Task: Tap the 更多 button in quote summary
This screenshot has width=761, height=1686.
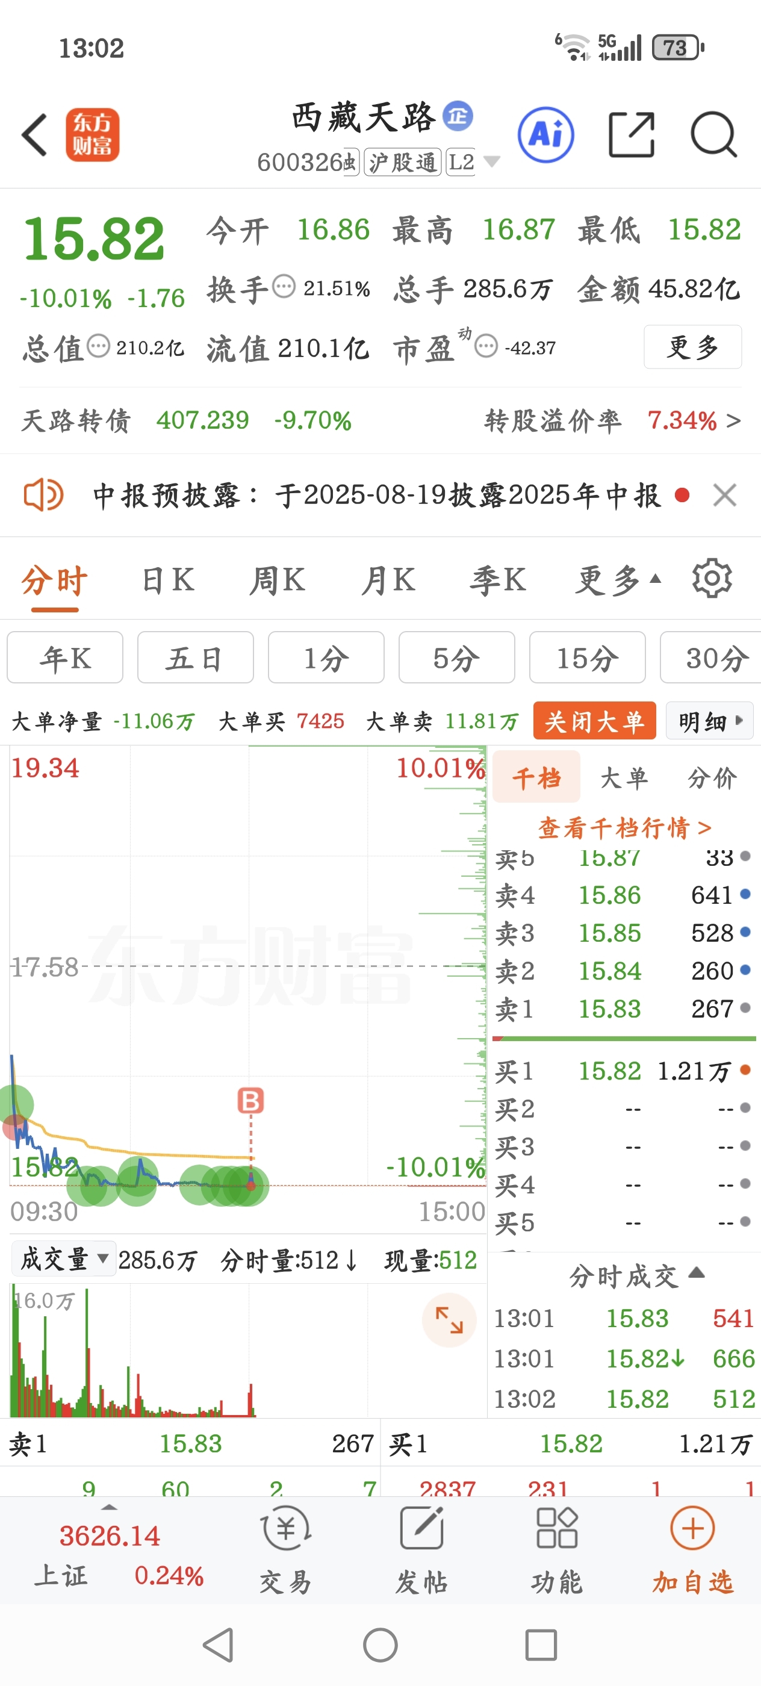Action: pyautogui.click(x=692, y=346)
